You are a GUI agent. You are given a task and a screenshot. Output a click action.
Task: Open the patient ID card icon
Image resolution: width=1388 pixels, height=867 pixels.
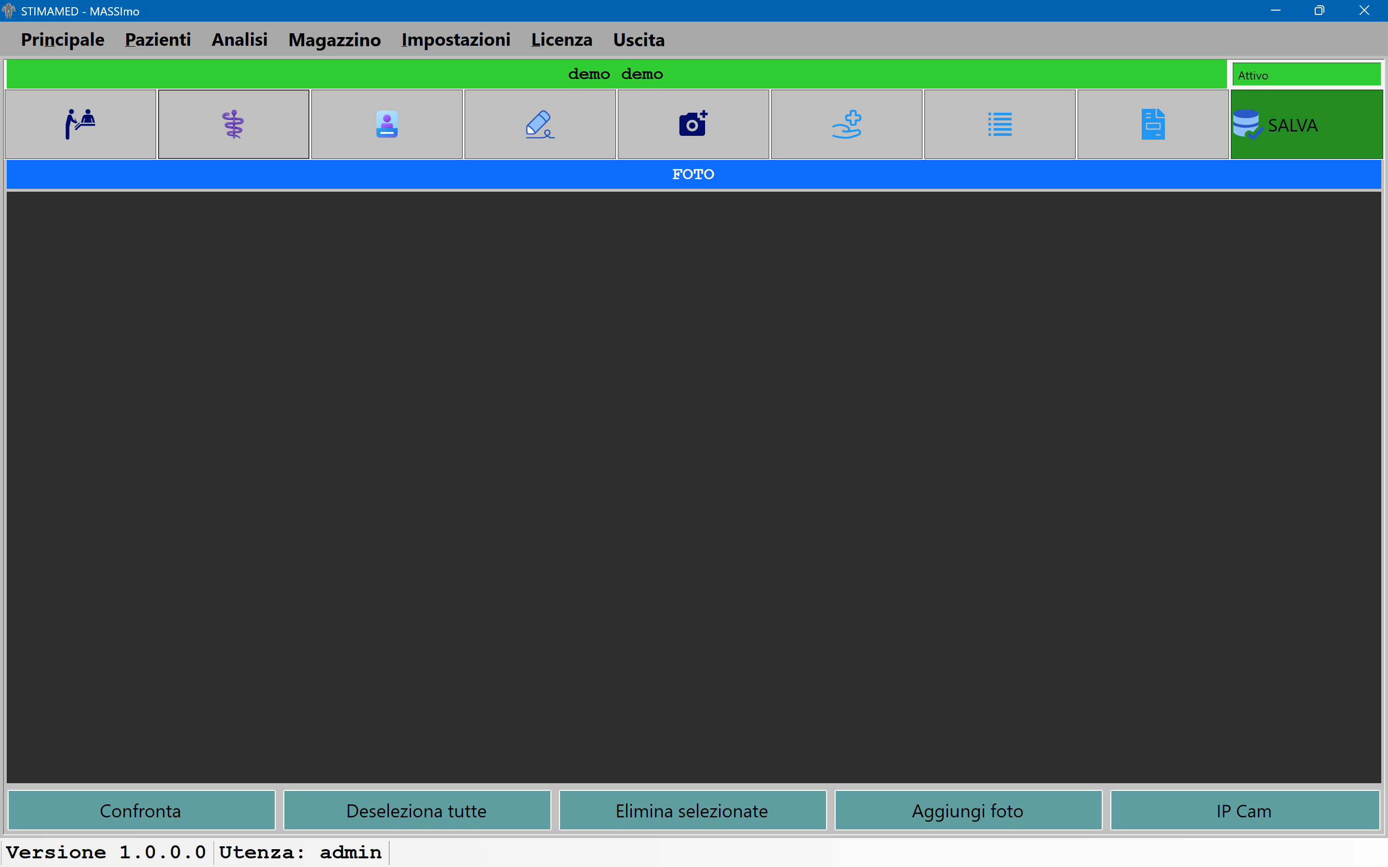pos(387,124)
